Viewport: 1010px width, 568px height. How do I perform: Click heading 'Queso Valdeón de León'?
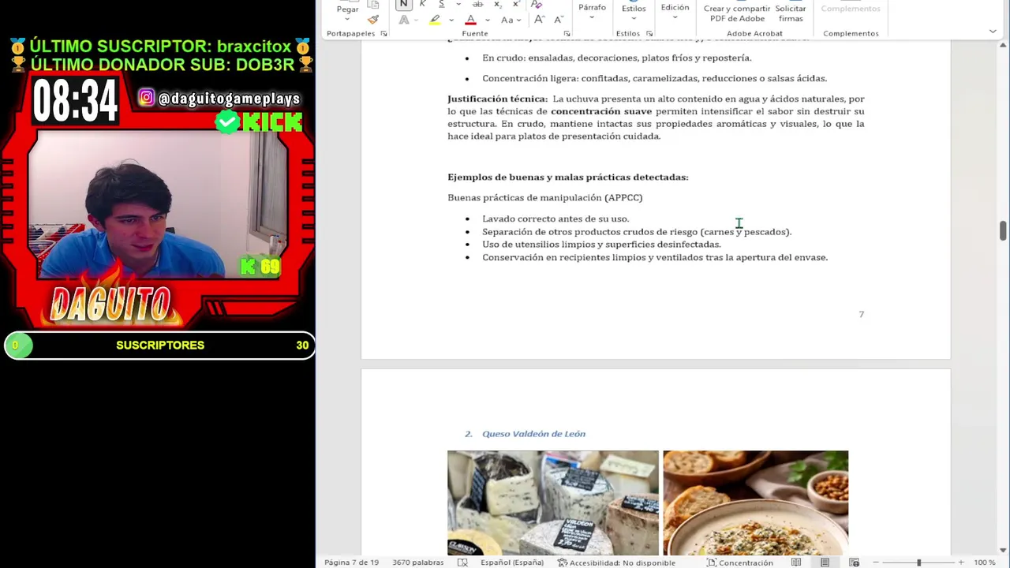click(533, 434)
